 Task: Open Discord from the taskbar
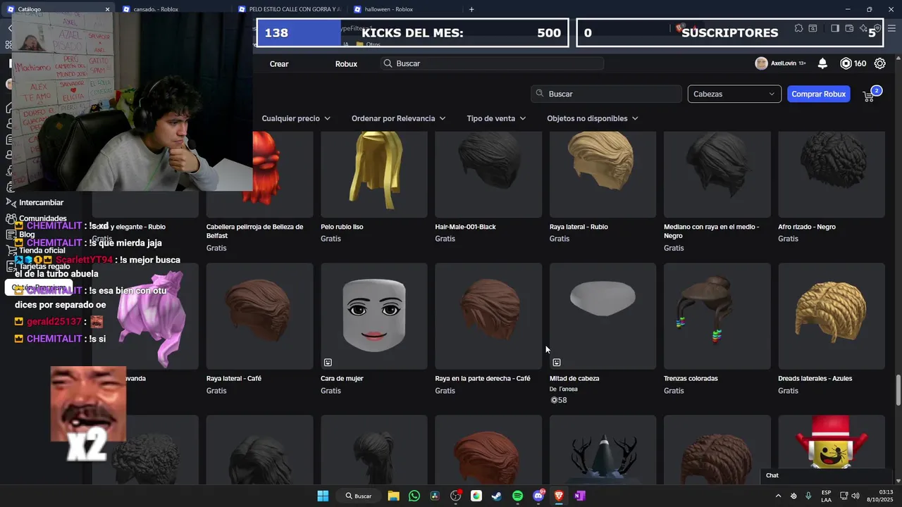[538, 496]
